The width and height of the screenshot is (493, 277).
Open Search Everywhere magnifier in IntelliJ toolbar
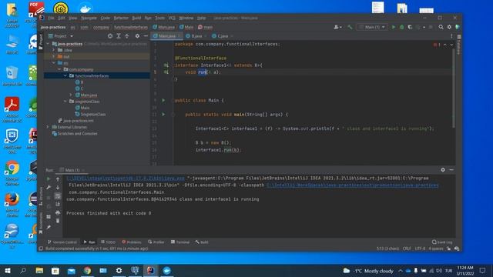point(441,28)
